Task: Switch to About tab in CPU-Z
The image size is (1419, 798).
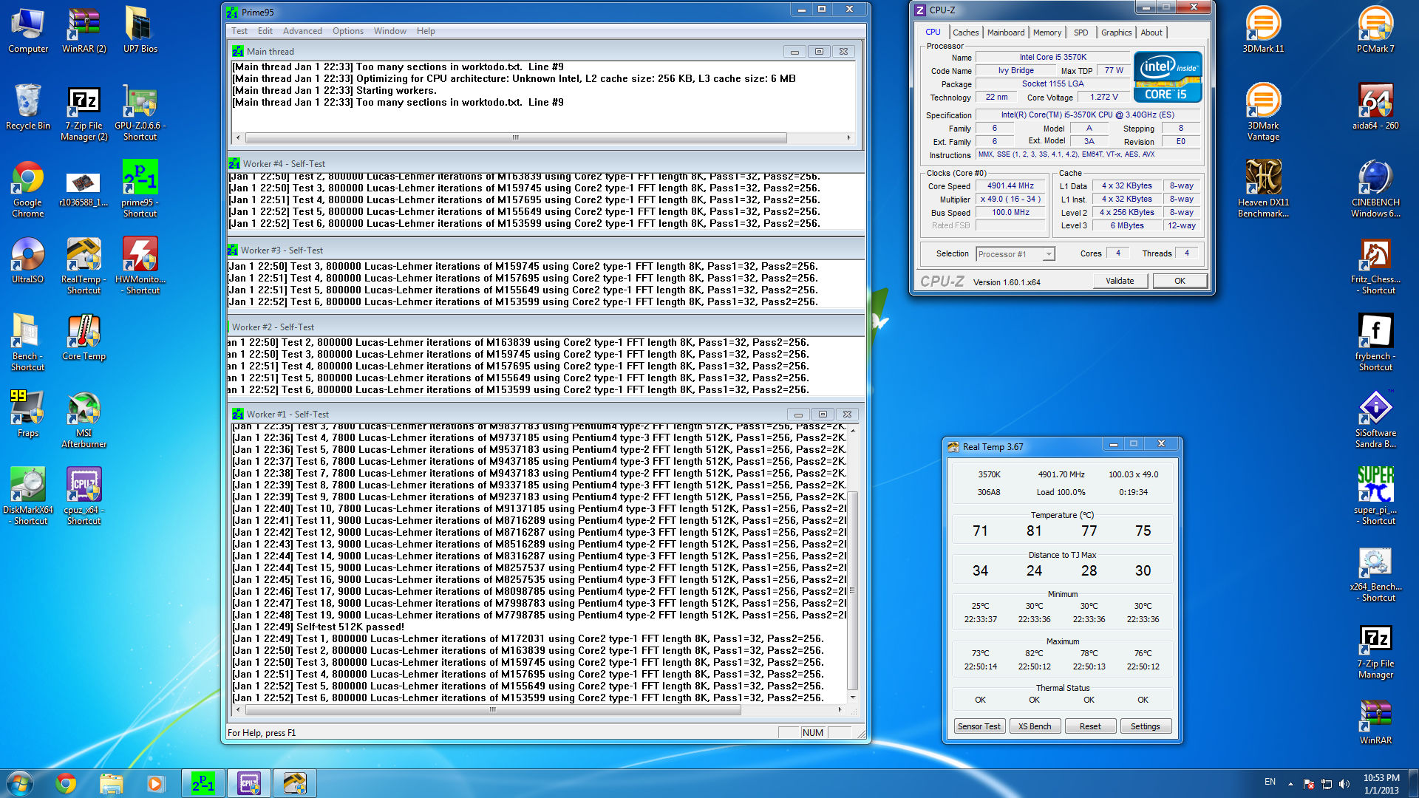Action: click(x=1151, y=33)
